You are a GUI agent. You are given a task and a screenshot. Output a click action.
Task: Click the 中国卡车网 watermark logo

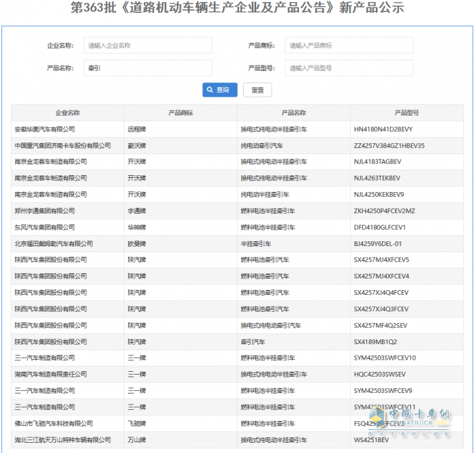coord(419,419)
